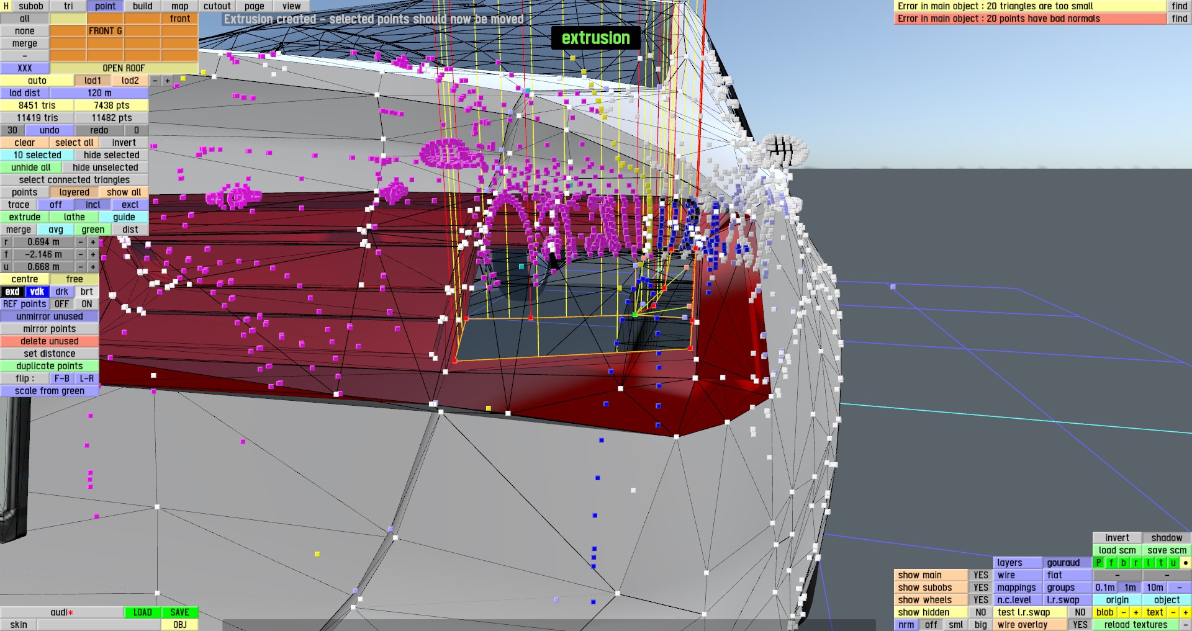Start the lathe tool
Screen dimensions: 1192x631
click(x=74, y=217)
